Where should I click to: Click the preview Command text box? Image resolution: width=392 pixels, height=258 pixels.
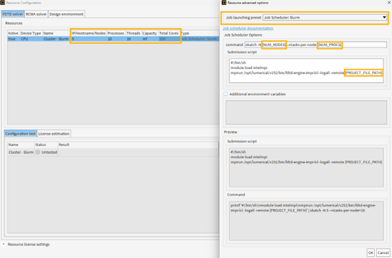[306, 220]
